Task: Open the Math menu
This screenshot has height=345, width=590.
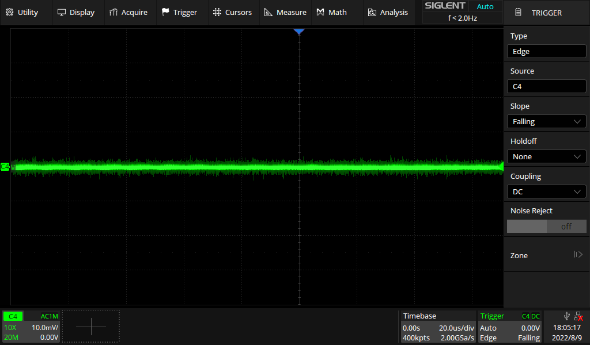Action: 331,13
